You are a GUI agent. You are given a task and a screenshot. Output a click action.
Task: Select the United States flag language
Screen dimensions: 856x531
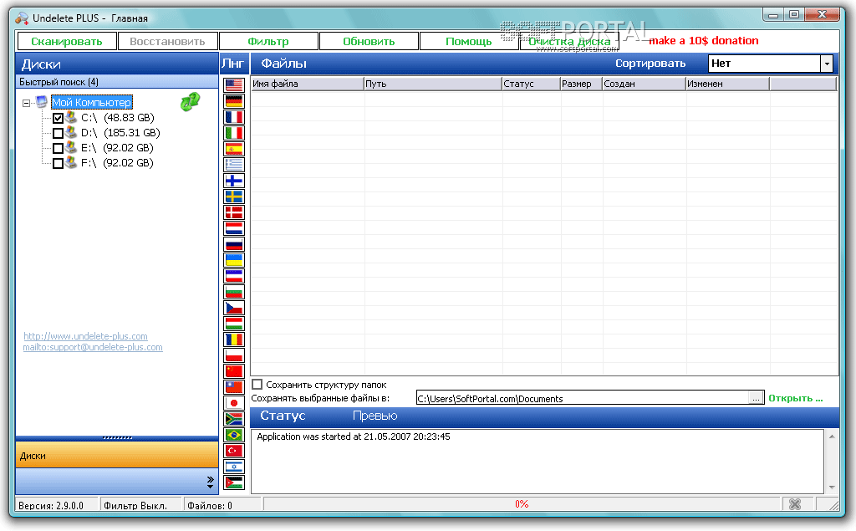tap(234, 85)
